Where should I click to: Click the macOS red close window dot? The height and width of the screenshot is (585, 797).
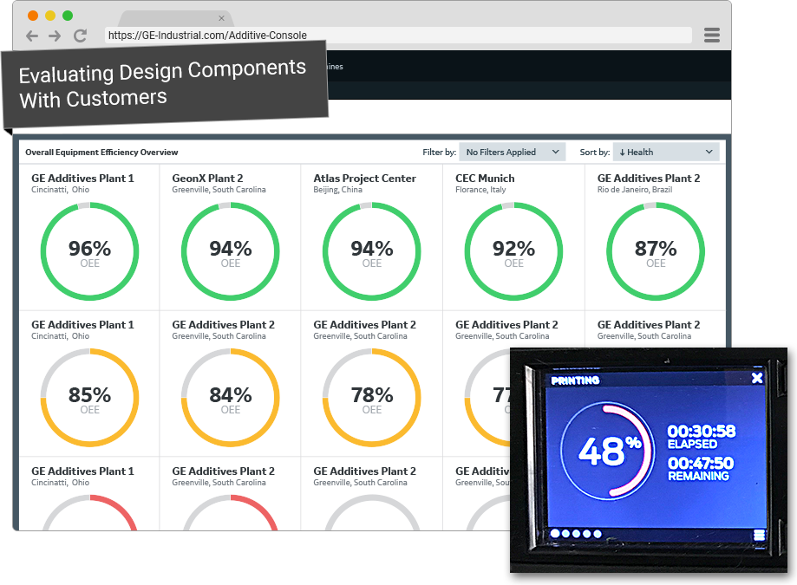click(33, 16)
